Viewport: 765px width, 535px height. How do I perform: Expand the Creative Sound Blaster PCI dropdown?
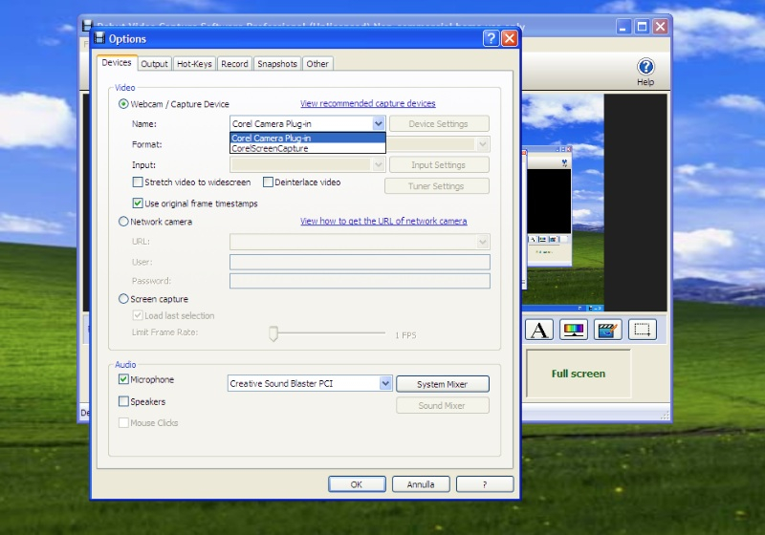click(x=385, y=383)
